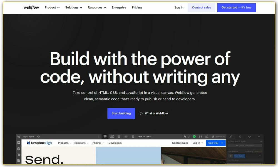Open the Add Elements panel in the Designer
278x167 pixels.
tap(19, 142)
